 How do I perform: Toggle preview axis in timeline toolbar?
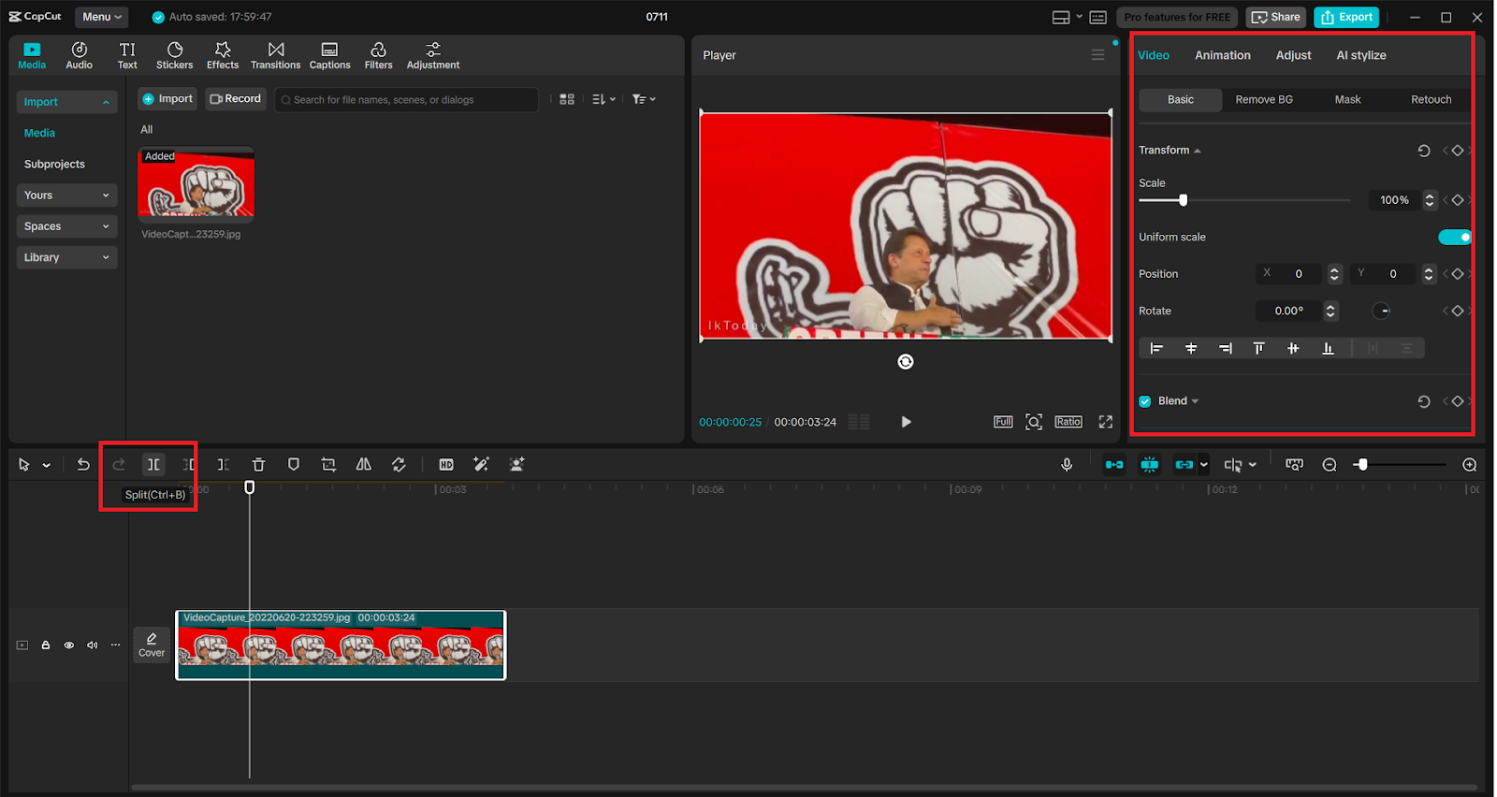pyautogui.click(x=1233, y=465)
